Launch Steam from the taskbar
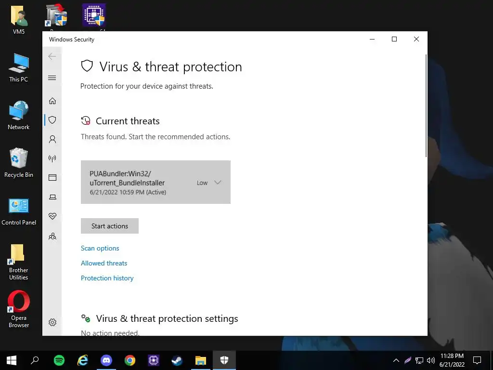This screenshot has height=370, width=493. tap(177, 360)
